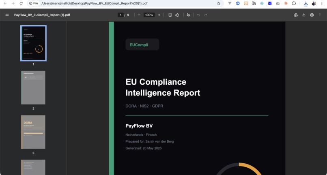Click the blue cloud extension icon
Image resolution: width=327 pixels, height=175 pixels.
pyautogui.click(x=238, y=3)
